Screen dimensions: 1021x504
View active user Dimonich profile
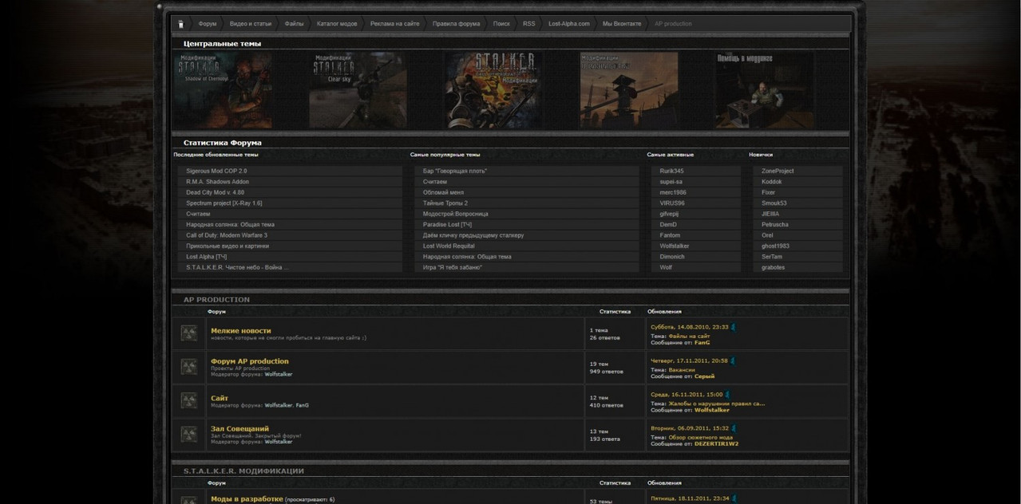(672, 257)
